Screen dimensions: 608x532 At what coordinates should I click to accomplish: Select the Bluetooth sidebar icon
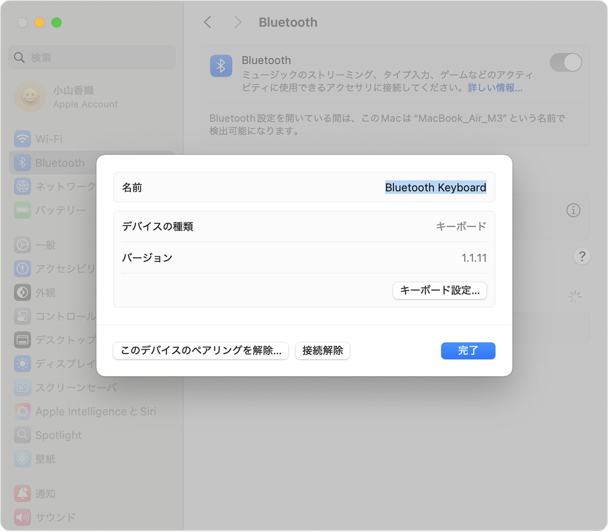(22, 162)
